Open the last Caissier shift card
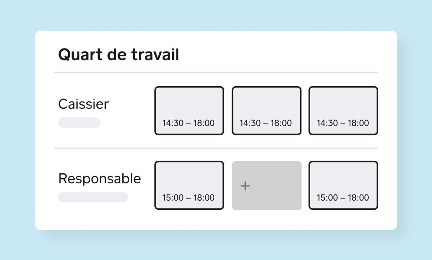Screen dimensions: 432x260 343,110
